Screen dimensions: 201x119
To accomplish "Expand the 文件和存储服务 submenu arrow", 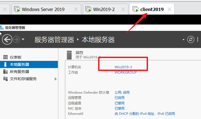I will [x=55, y=79].
